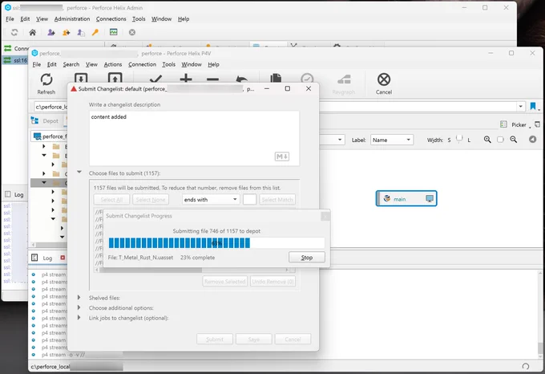The height and width of the screenshot is (374, 545).
Task: Open the Actions menu in P4V
Action: (x=113, y=64)
